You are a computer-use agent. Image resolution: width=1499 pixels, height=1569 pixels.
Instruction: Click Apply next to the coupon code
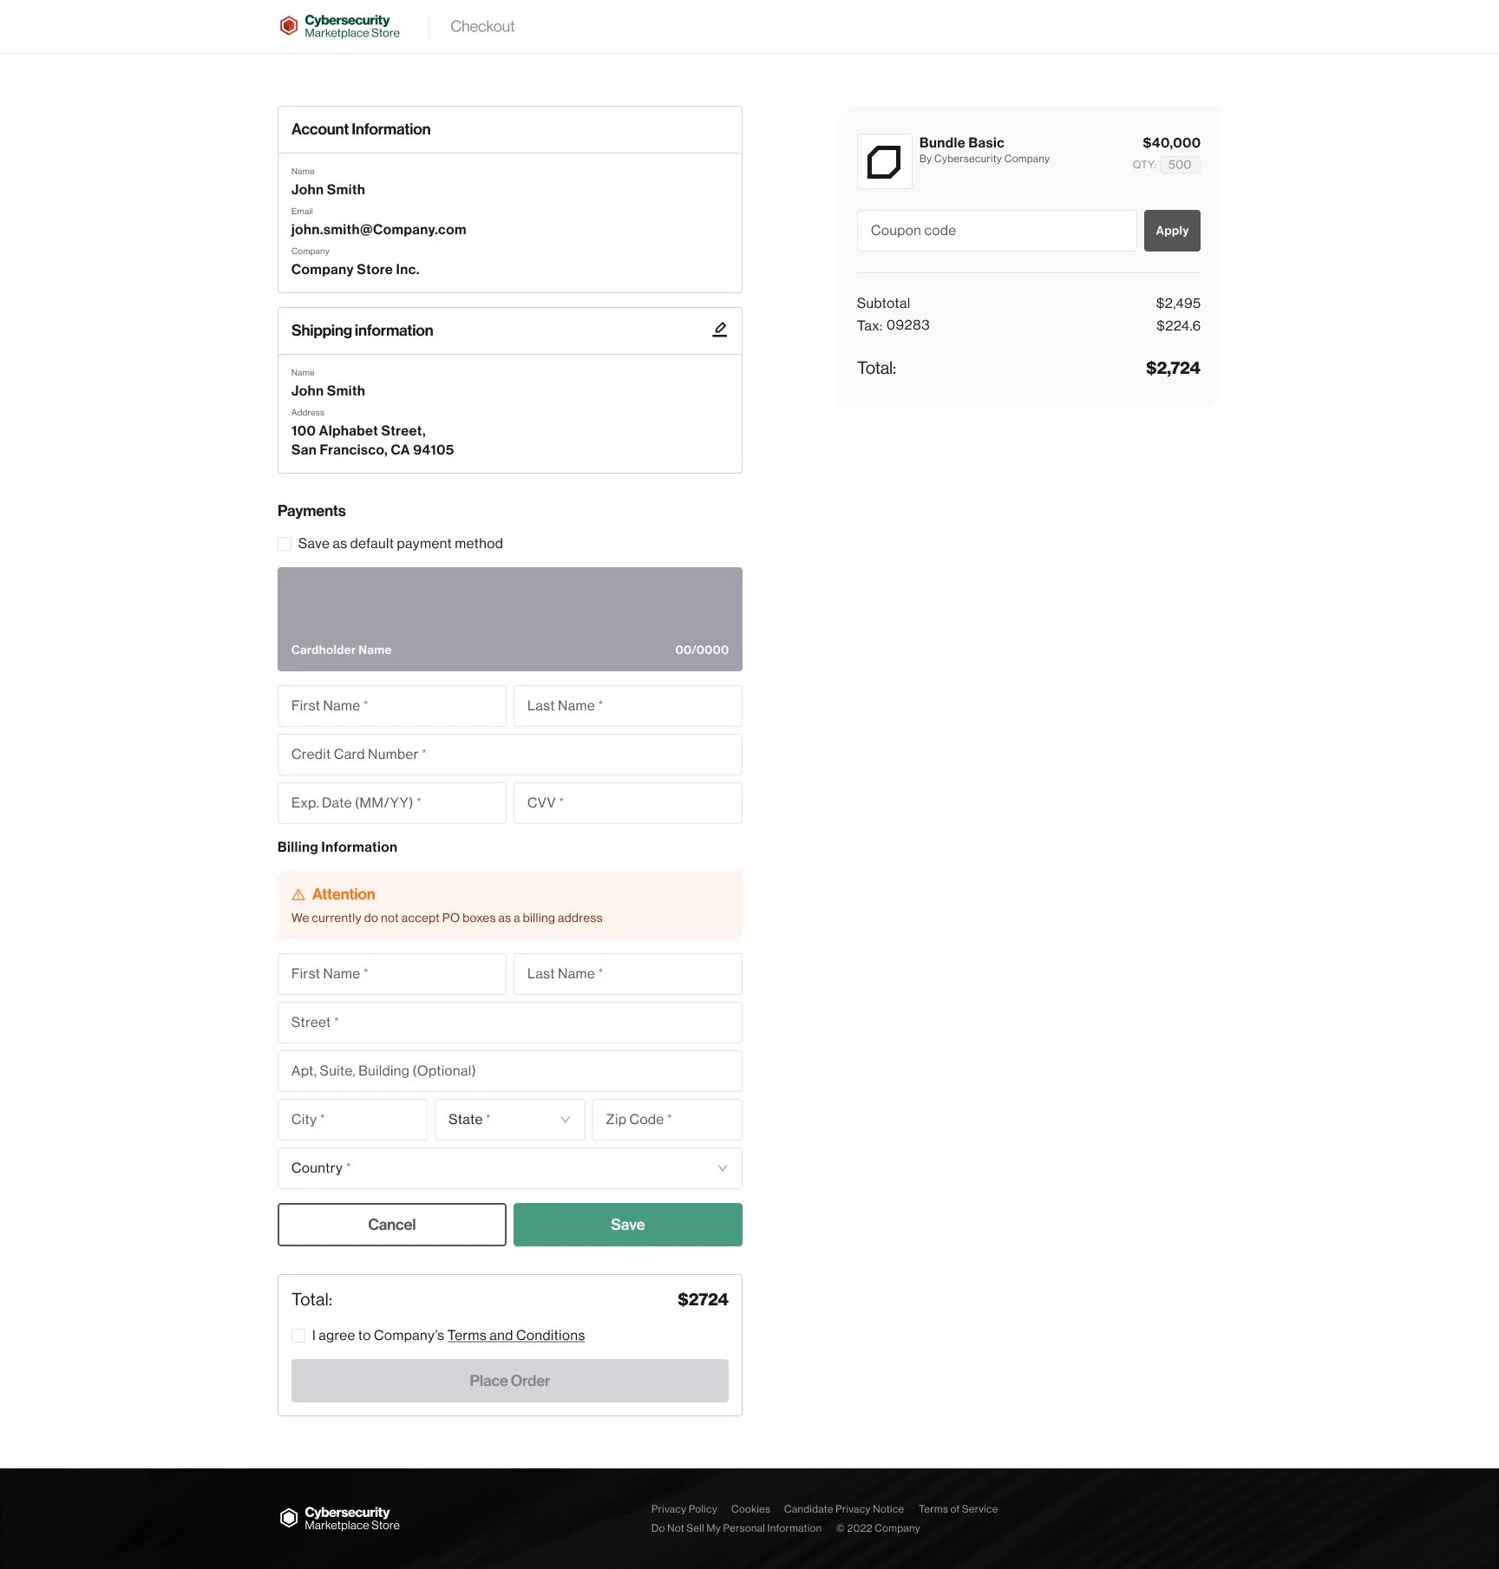pyautogui.click(x=1172, y=230)
